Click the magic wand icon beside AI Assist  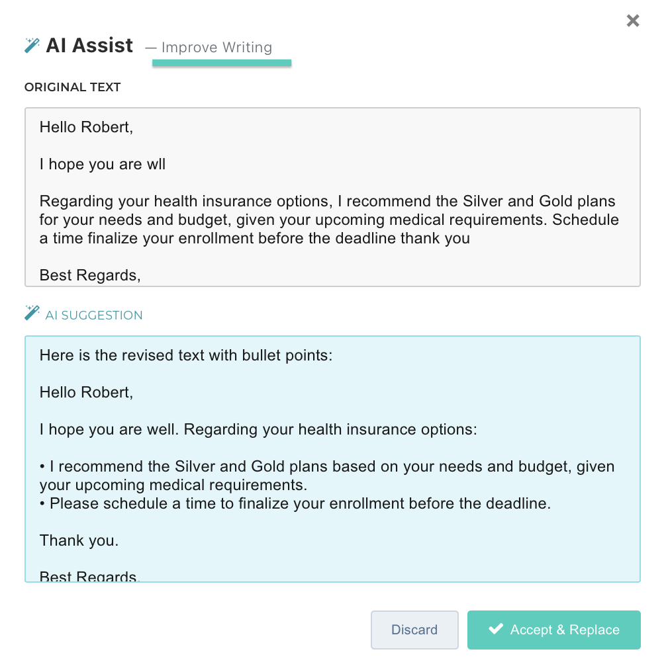coord(32,46)
